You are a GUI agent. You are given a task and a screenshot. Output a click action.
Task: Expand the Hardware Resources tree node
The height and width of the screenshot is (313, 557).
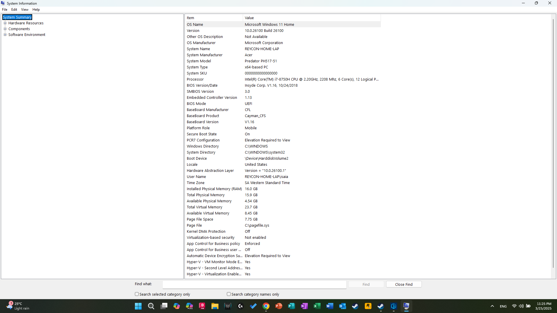tap(5, 23)
